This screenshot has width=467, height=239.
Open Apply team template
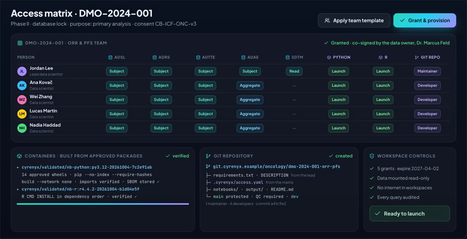(354, 21)
